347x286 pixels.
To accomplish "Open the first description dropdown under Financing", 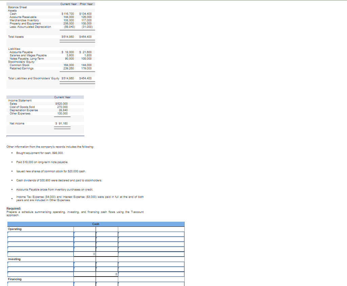I will tap(41, 284).
